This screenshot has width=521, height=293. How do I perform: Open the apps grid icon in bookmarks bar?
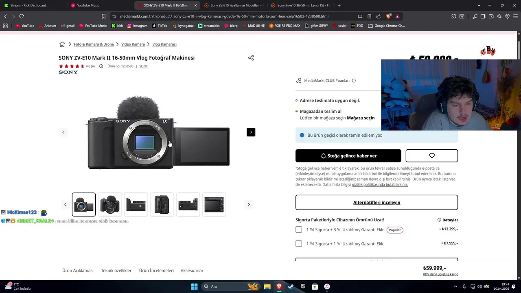coord(5,26)
